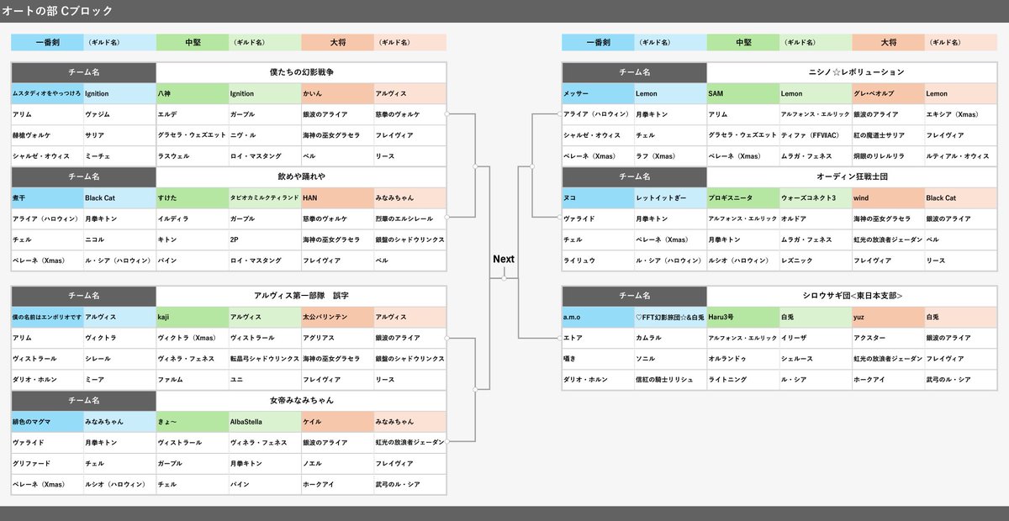This screenshot has width=1009, height=521.
Task: Select the ファルム unit cell
Action: tap(193, 379)
